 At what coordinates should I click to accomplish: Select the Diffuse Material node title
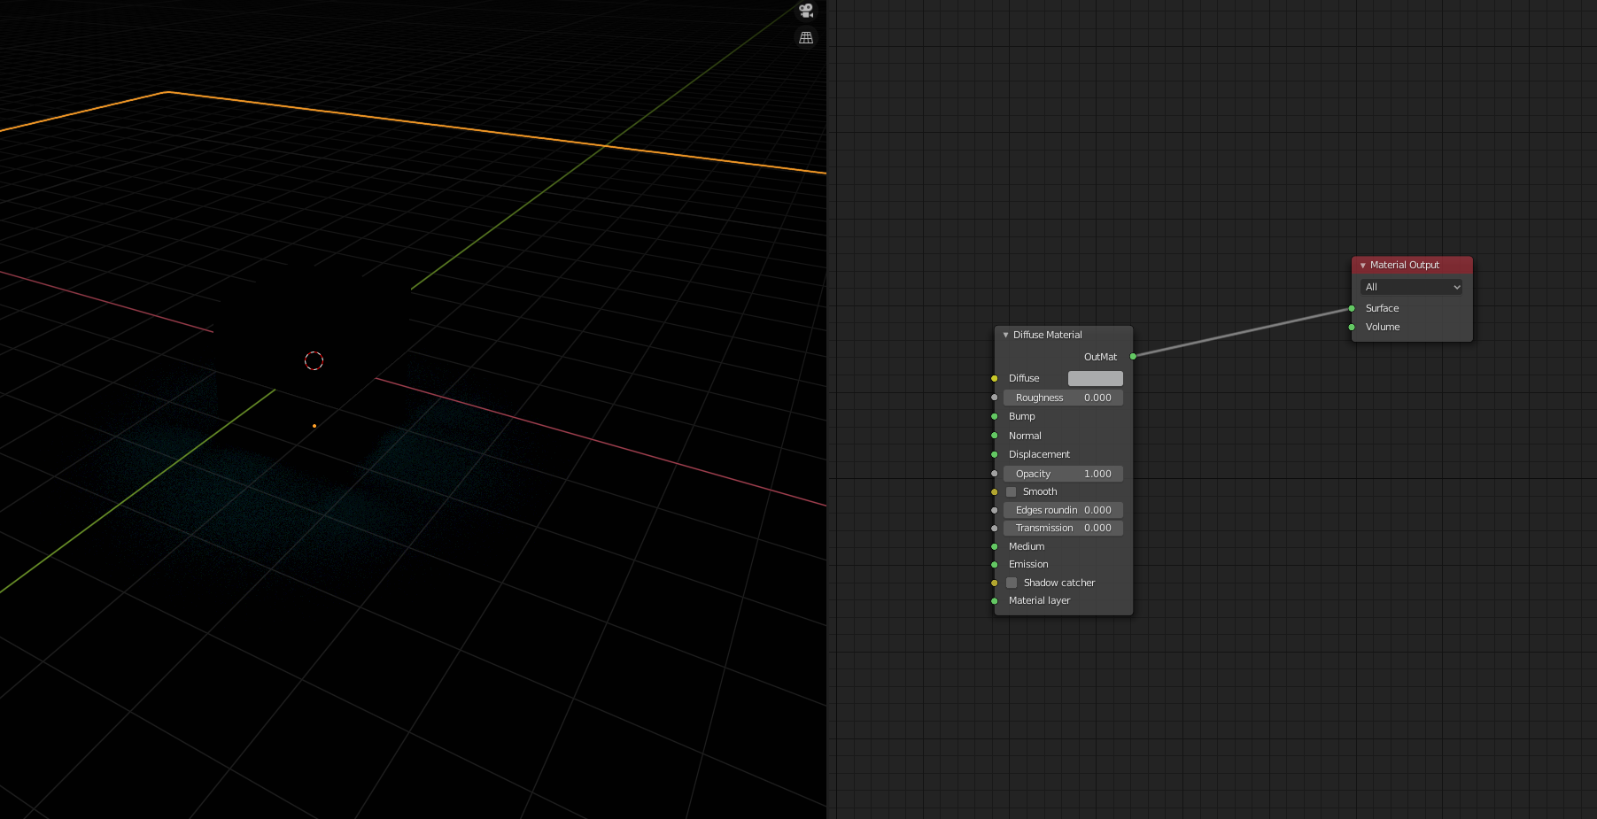click(x=1048, y=335)
